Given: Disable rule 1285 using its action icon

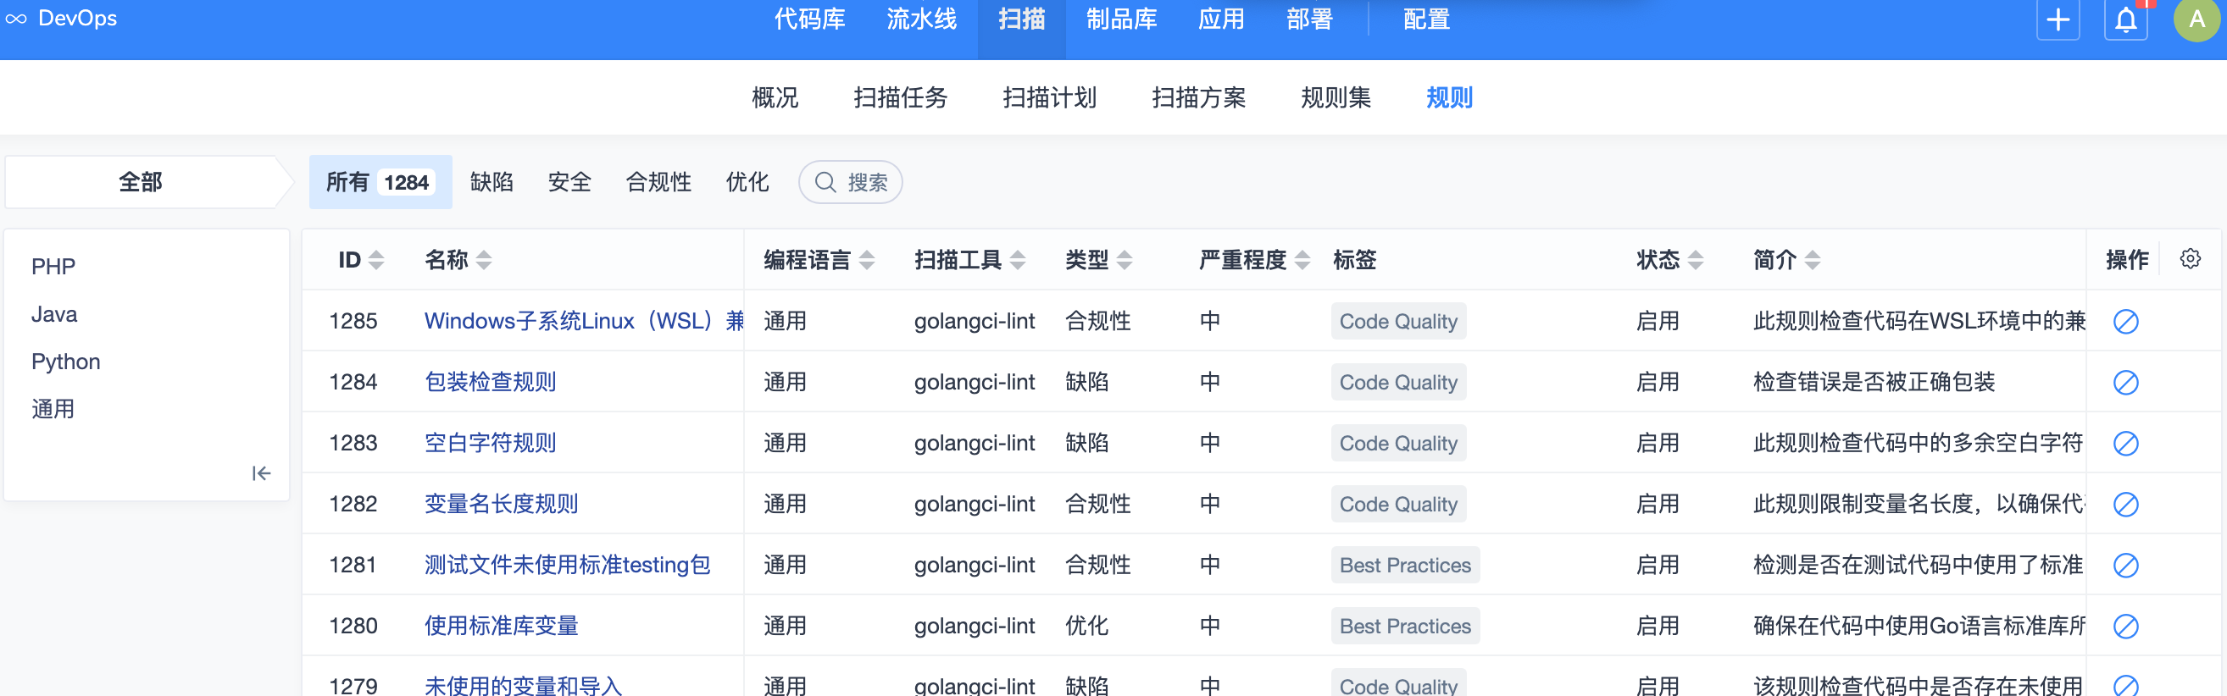Looking at the screenshot, I should tap(2125, 321).
